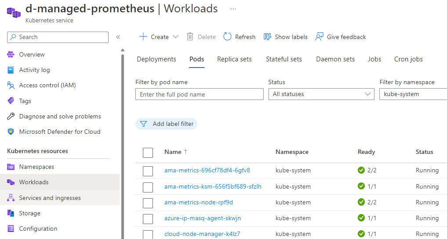Click the Add label filter funnel icon
This screenshot has width=447, height=239.
point(143,124)
